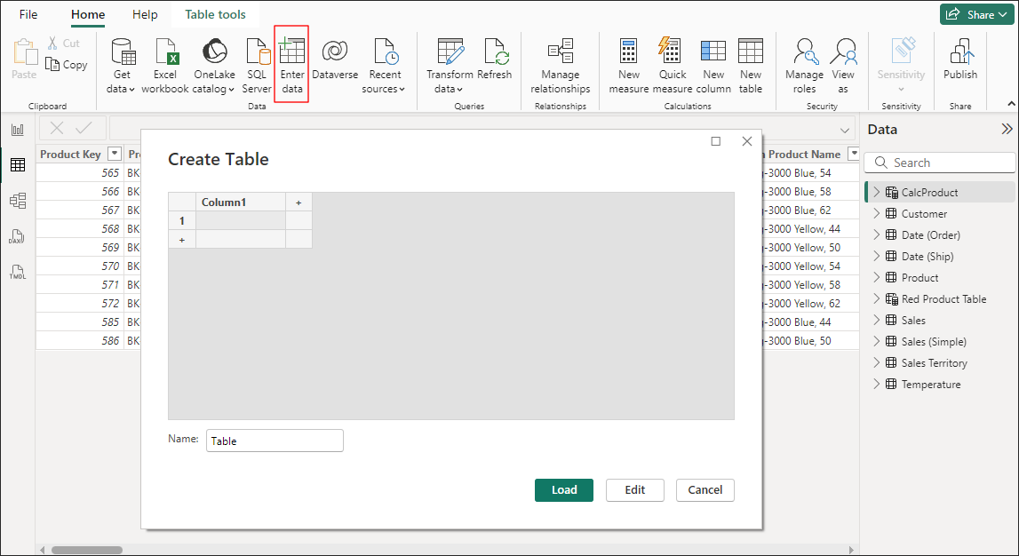The width and height of the screenshot is (1019, 556).
Task: Switch to Table view in sidebar
Action: pos(18,165)
